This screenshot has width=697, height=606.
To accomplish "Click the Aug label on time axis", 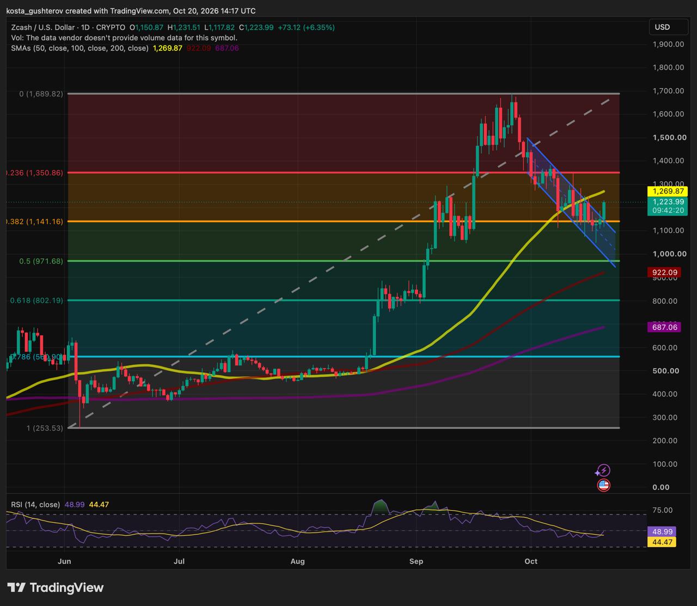I will (297, 561).
